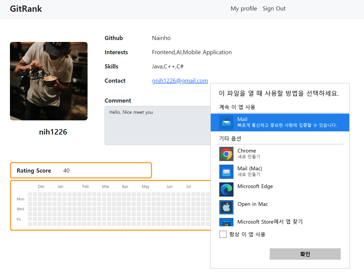Click the Rating Score label

coord(34,171)
